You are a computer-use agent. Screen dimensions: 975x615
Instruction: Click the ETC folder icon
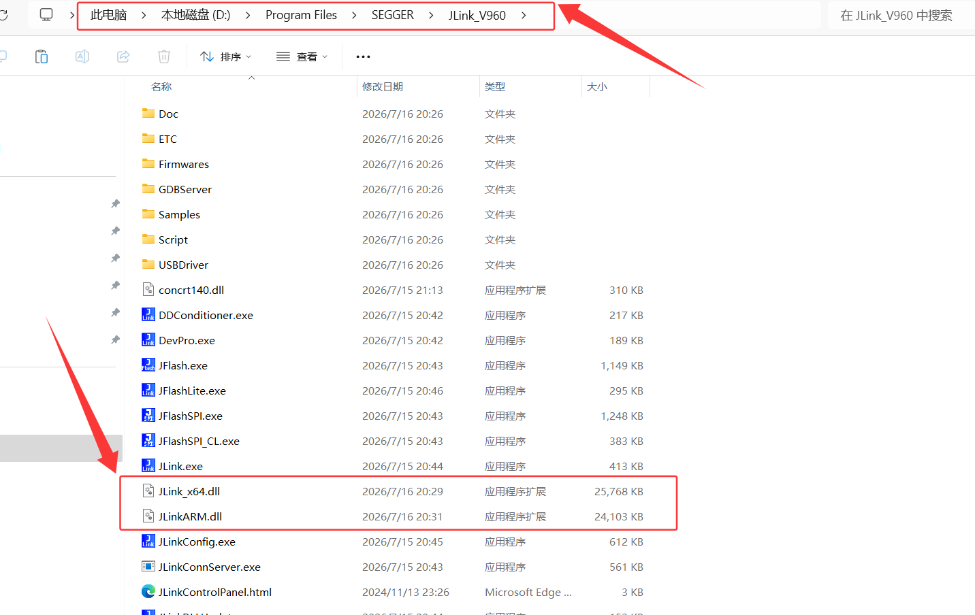point(148,138)
